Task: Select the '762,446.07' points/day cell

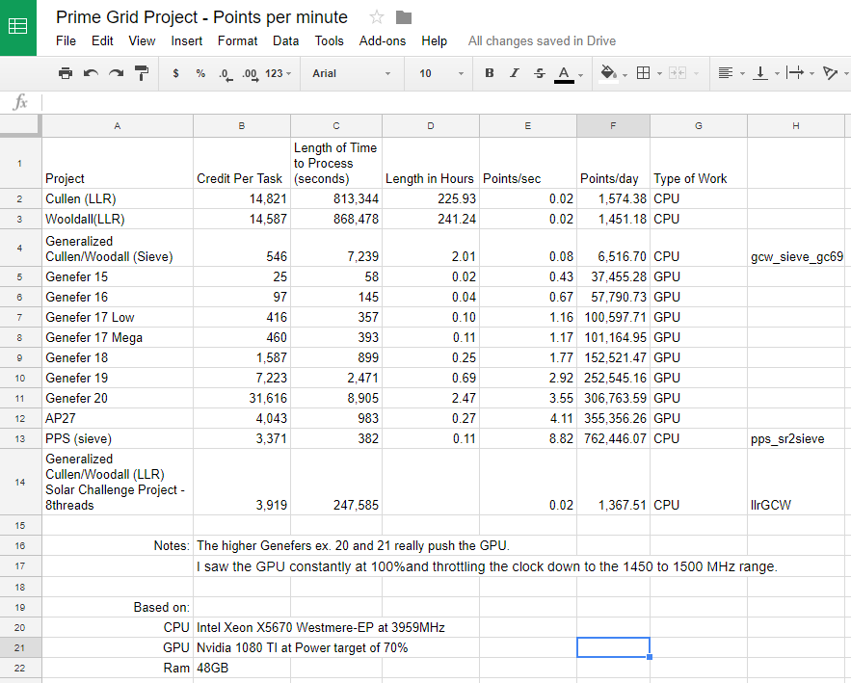Action: click(x=613, y=438)
